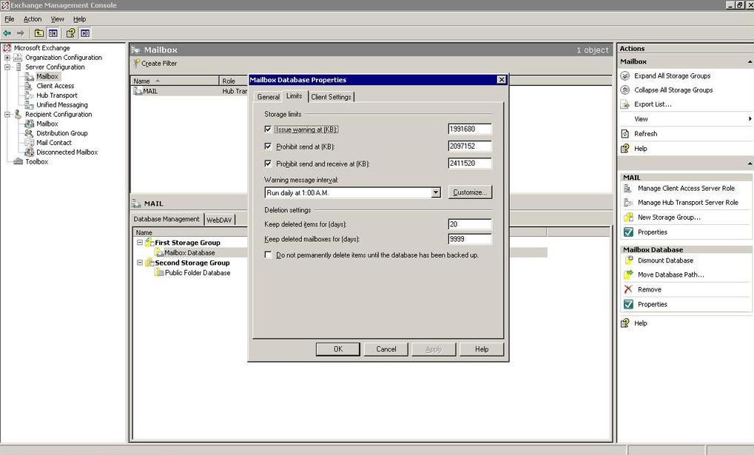The width and height of the screenshot is (754, 455).
Task: Click the Help toolbar icon
Action: (x=71, y=33)
